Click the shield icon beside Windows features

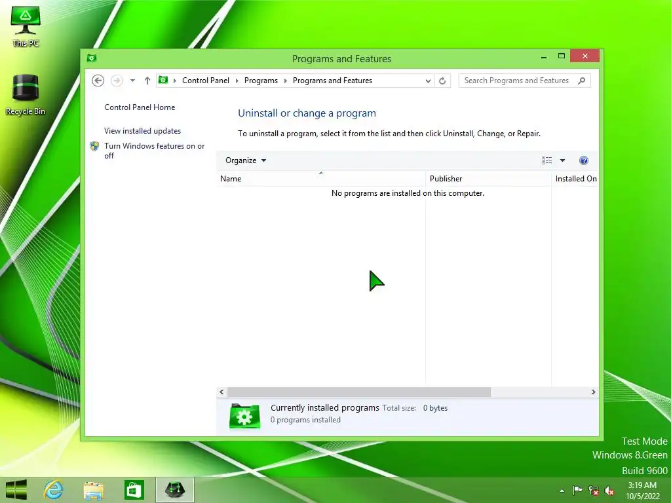[x=94, y=146]
